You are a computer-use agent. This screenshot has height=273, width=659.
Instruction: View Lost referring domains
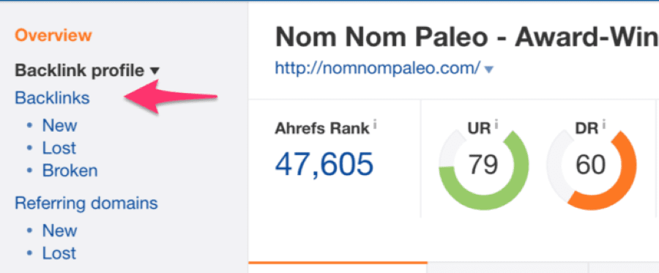pyautogui.click(x=59, y=253)
